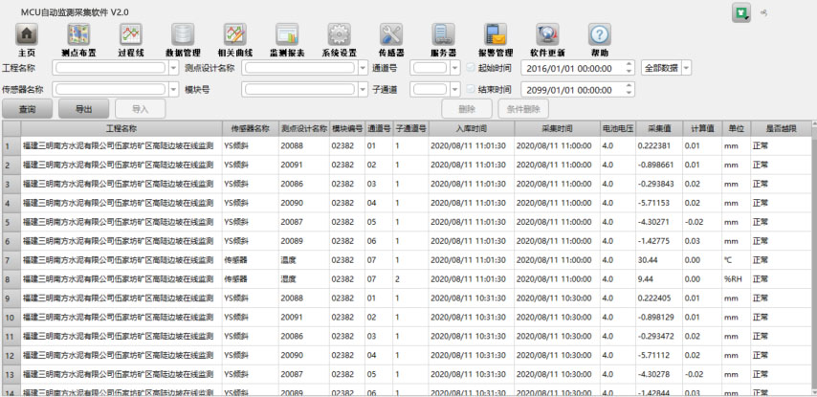Viewport: 817px width, 397px height.
Task: Click the vertical scrollbar of the table
Action: [814, 258]
